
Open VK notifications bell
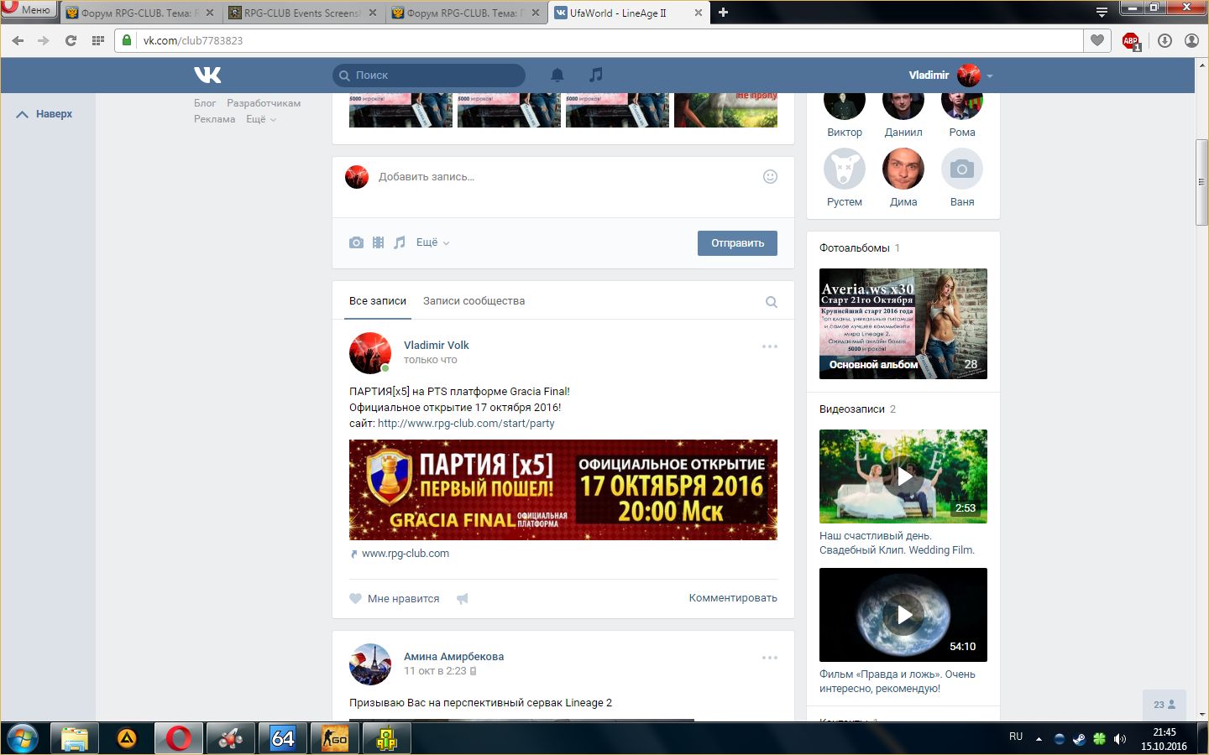pos(557,75)
